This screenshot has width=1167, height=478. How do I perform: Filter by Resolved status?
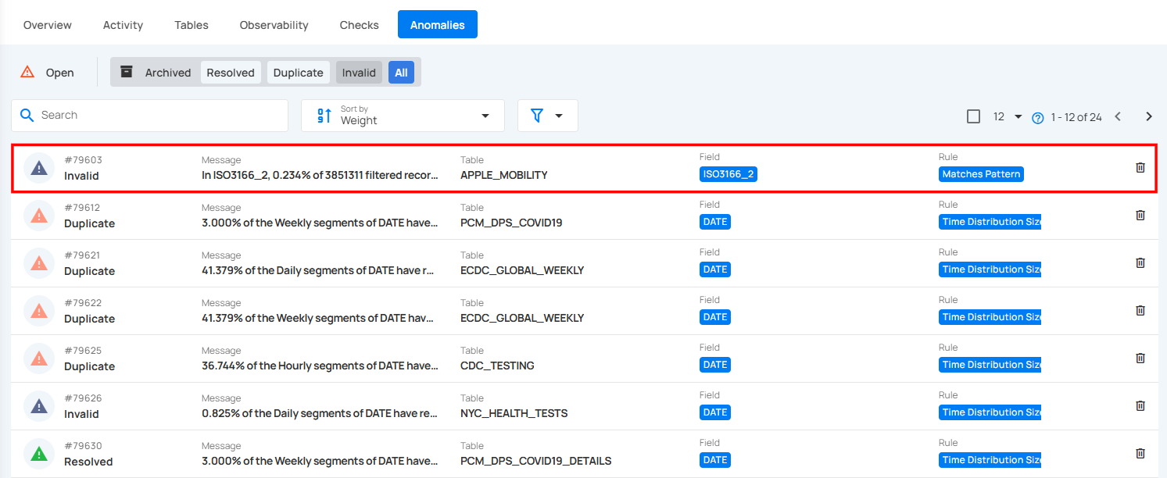point(231,73)
